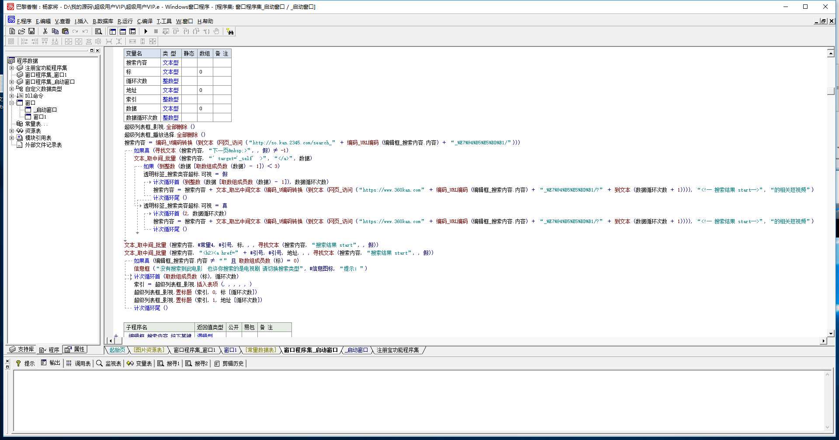Screen dimensions: 839x440
Task: Select 窗口1 under 窗口 node
Action: pos(40,117)
